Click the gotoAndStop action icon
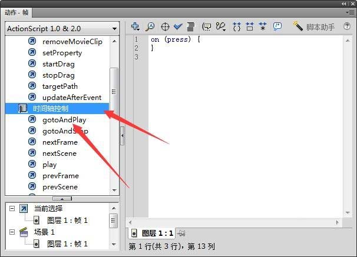The width and height of the screenshot is (357, 257). pyautogui.click(x=32, y=131)
